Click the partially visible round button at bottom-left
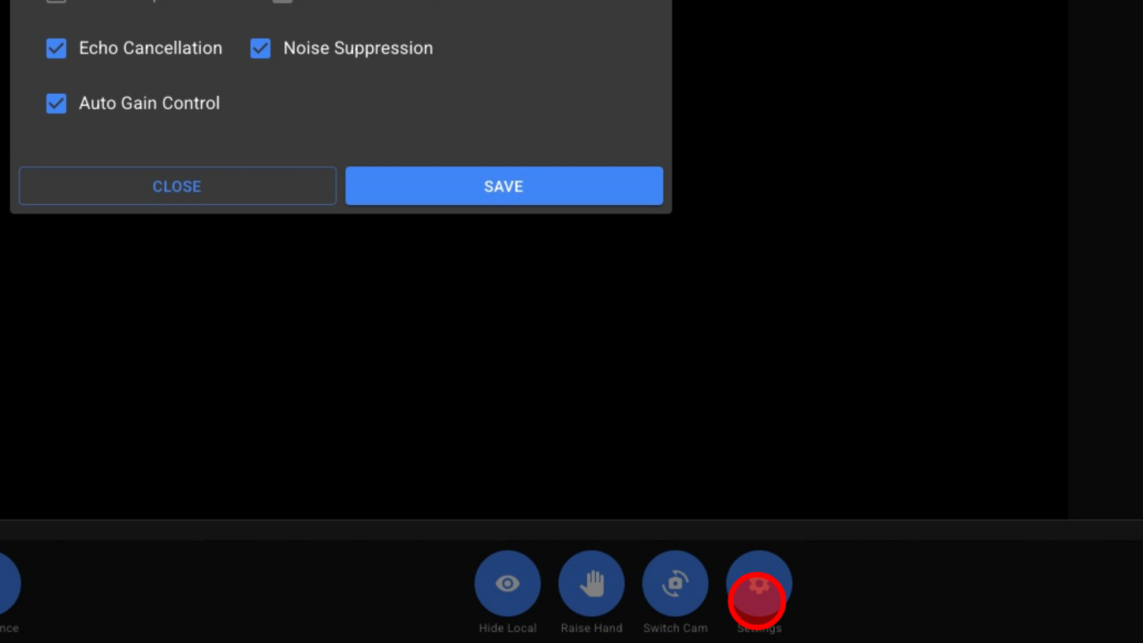 pyautogui.click(x=6, y=583)
